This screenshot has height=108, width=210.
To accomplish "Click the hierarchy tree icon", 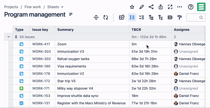I will 151,17.
